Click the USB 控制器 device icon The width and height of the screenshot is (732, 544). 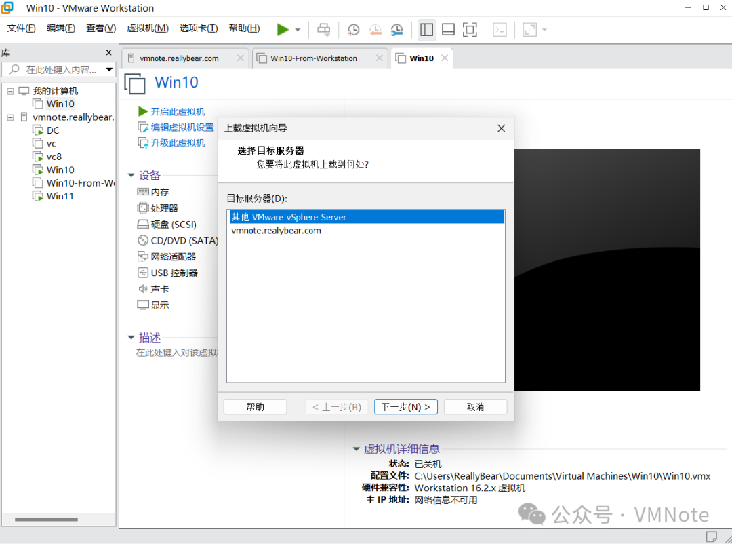(x=143, y=273)
